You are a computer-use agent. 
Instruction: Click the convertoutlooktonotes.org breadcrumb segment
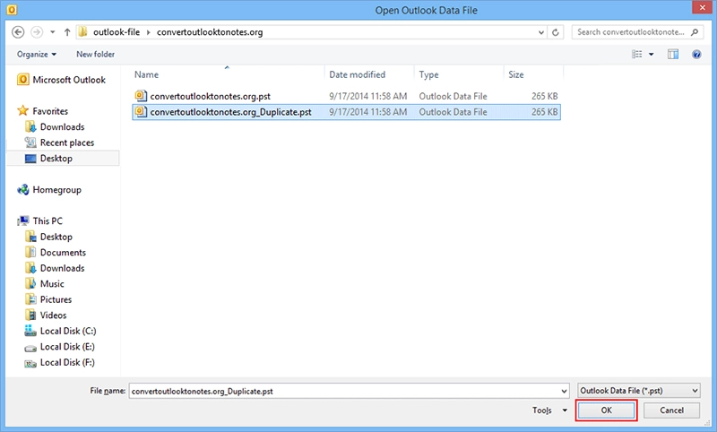210,32
